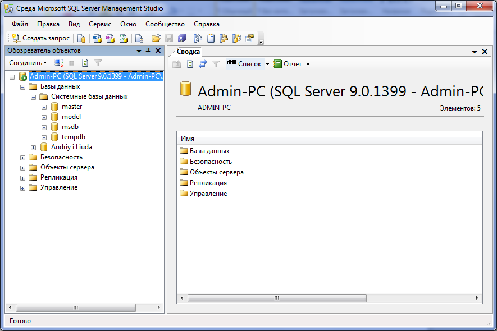Select the Сводка tab
Image resolution: width=497 pixels, height=331 pixels.
[188, 52]
